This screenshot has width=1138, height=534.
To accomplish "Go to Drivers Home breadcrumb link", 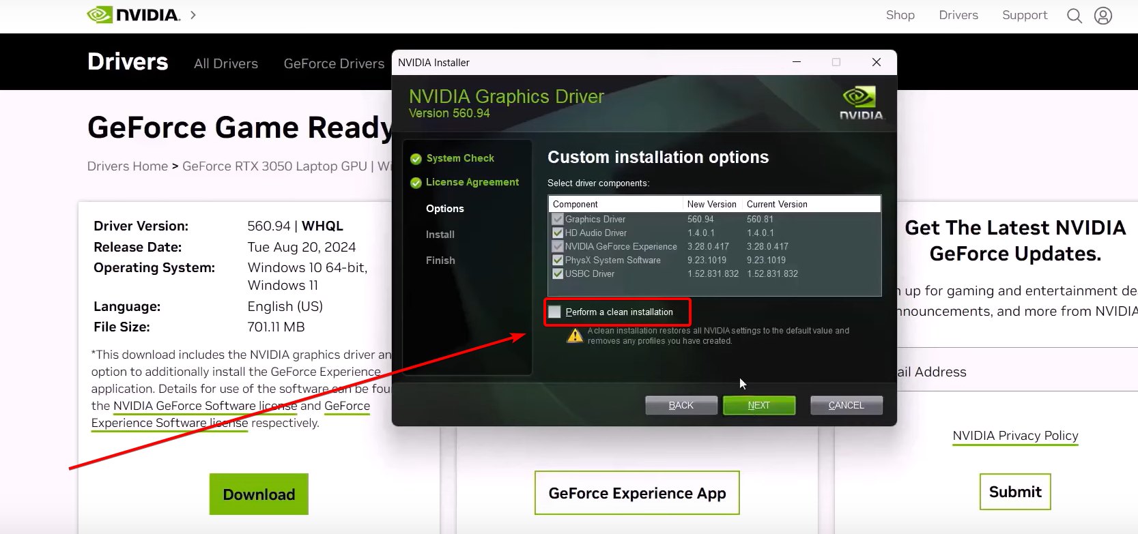I will 128,166.
